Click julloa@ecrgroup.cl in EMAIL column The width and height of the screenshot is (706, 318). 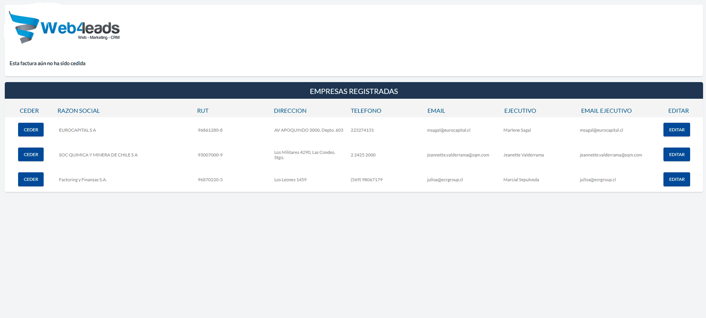pos(445,180)
